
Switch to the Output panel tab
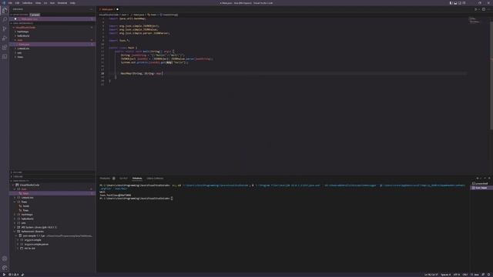pos(123,179)
